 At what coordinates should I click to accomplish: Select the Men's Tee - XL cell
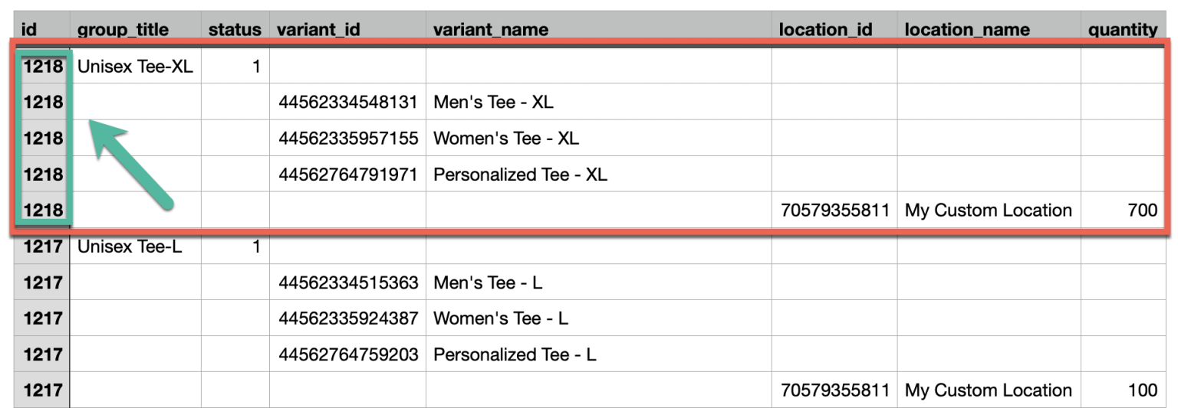[x=493, y=102]
